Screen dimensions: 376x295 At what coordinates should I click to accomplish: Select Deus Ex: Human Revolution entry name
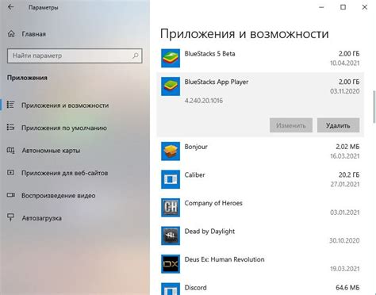click(224, 259)
